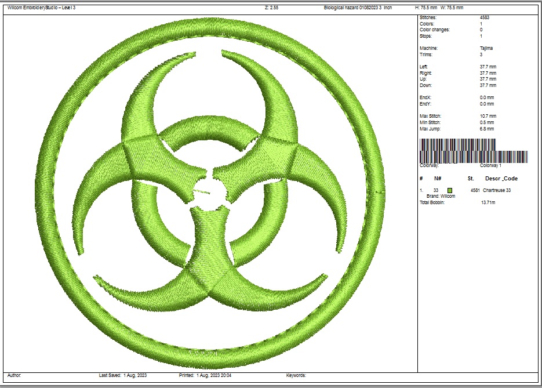Click the barcode in the info panel
This screenshot has height=388, width=542.
[x=474, y=151]
